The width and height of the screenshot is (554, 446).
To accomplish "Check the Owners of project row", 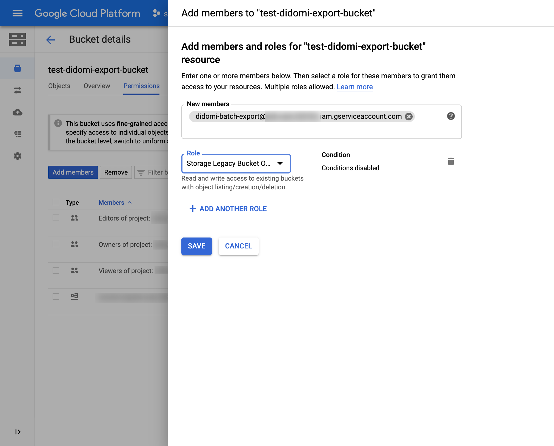I will click(56, 244).
